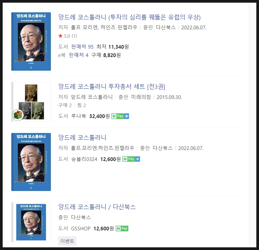Open title '투자의 심리를 꿰뚫은 유럽의 우상'
The width and height of the screenshot is (259, 250).
point(129,17)
